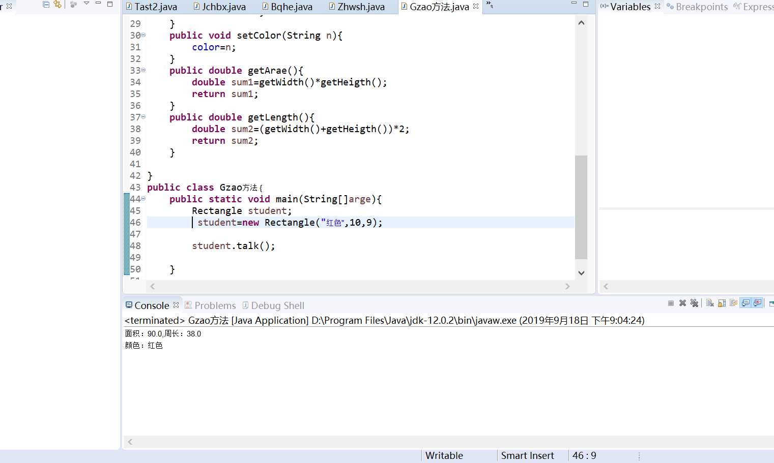The width and height of the screenshot is (774, 463).
Task: Click terminated launch description in Console
Action: click(385, 321)
